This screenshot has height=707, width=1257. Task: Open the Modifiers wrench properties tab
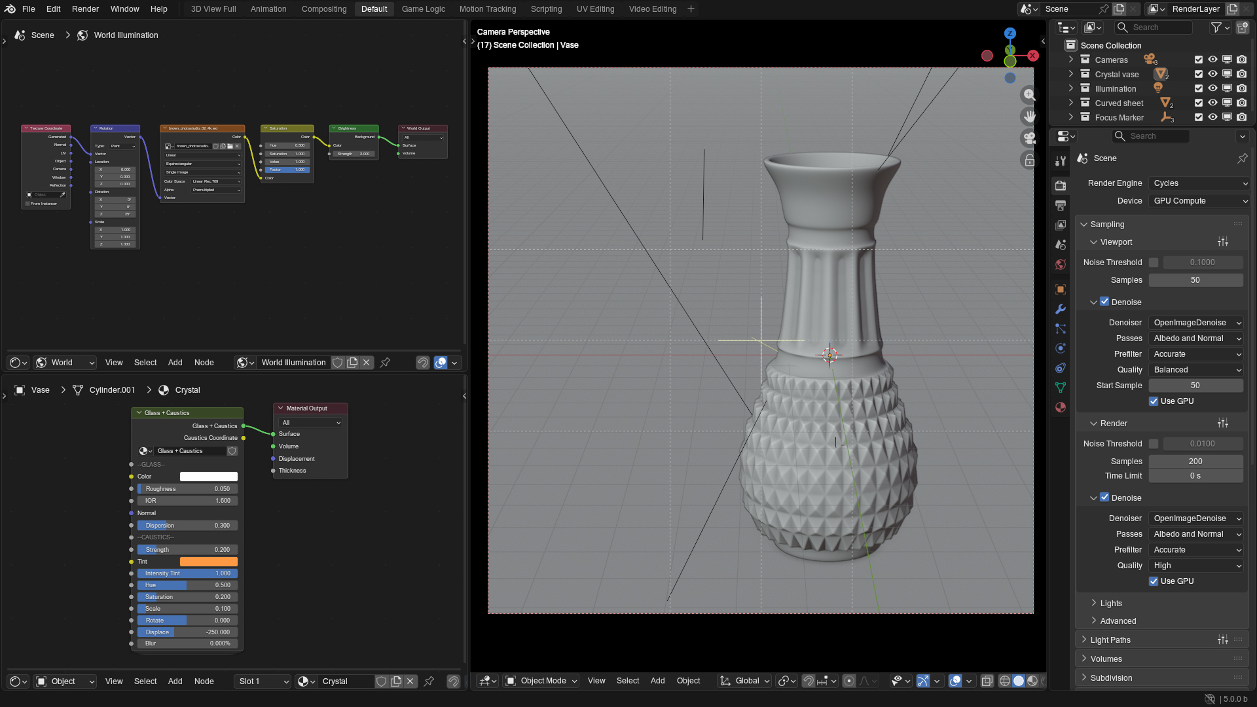click(1061, 309)
